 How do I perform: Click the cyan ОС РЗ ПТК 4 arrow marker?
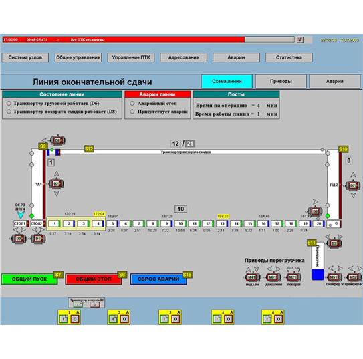20,215
